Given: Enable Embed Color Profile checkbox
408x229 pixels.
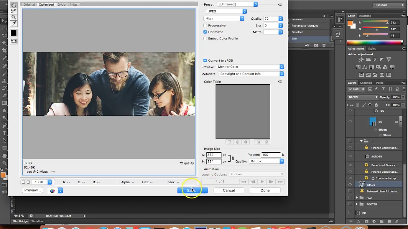Looking at the screenshot, I should (x=205, y=38).
